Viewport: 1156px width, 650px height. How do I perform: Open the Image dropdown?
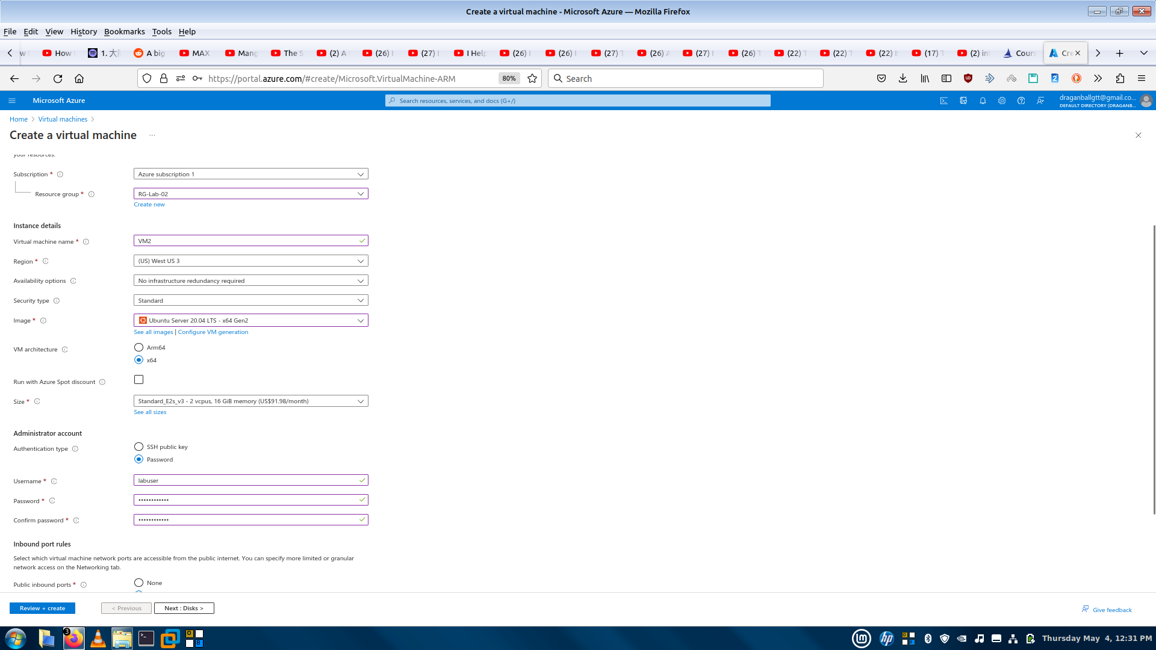tap(250, 320)
